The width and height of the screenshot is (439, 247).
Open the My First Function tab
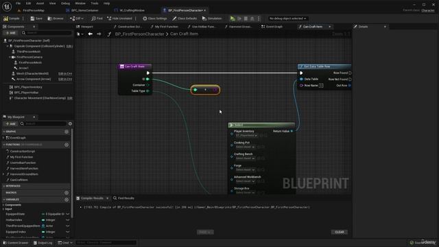point(166,27)
